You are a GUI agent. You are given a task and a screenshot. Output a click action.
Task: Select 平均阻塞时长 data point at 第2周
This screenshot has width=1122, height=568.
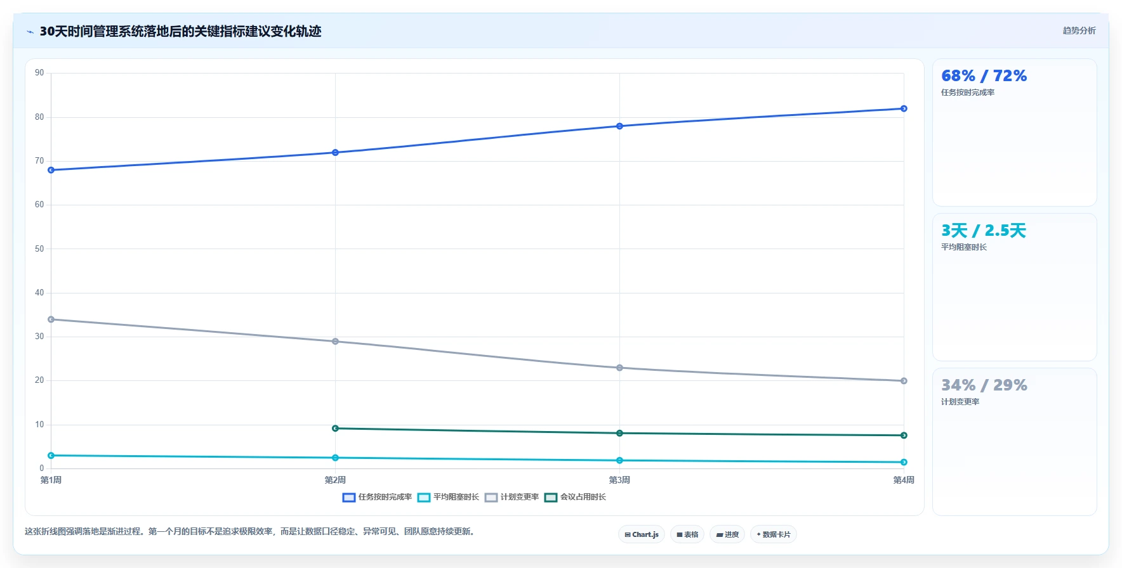point(336,458)
